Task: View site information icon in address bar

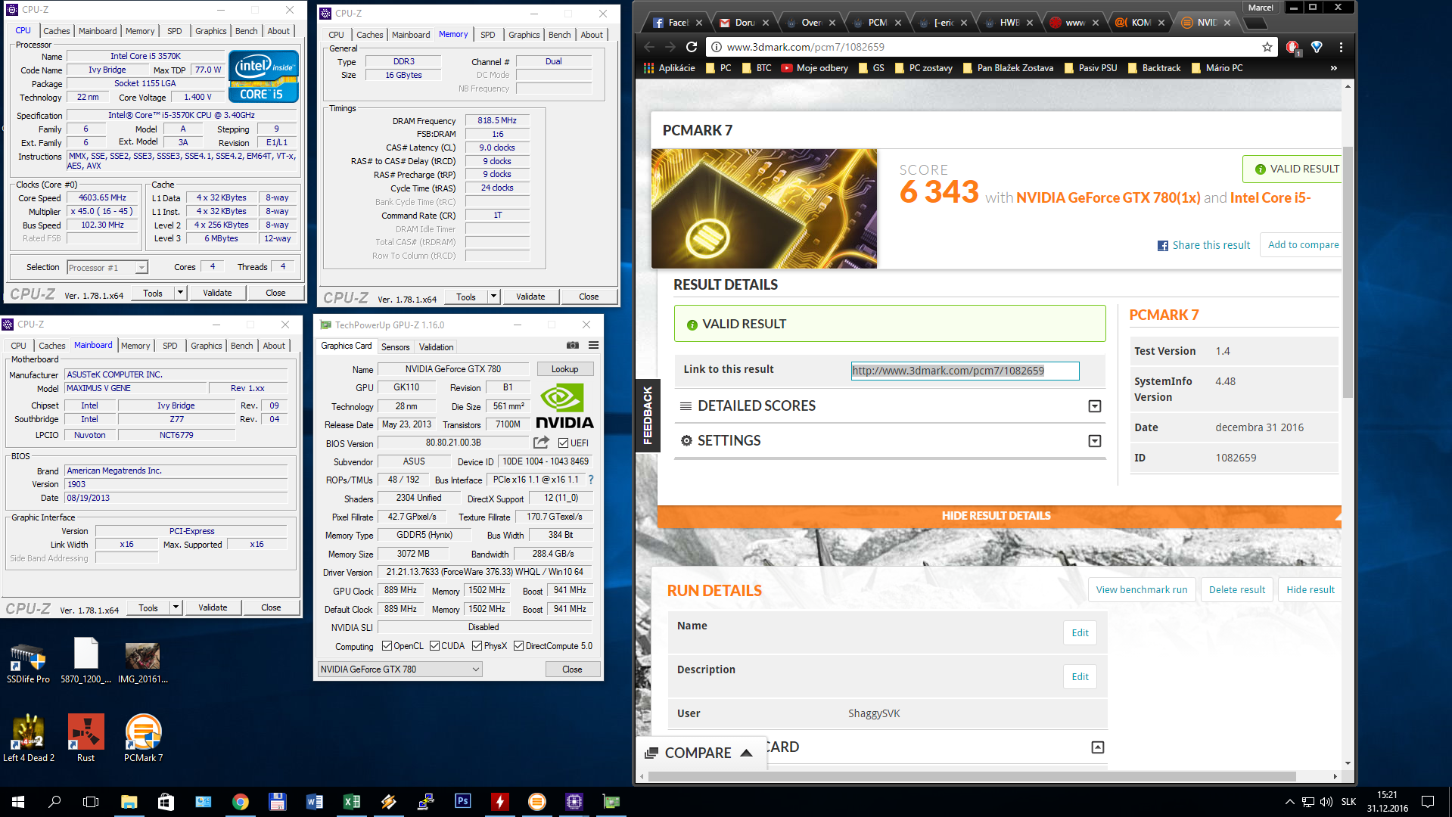Action: click(716, 47)
